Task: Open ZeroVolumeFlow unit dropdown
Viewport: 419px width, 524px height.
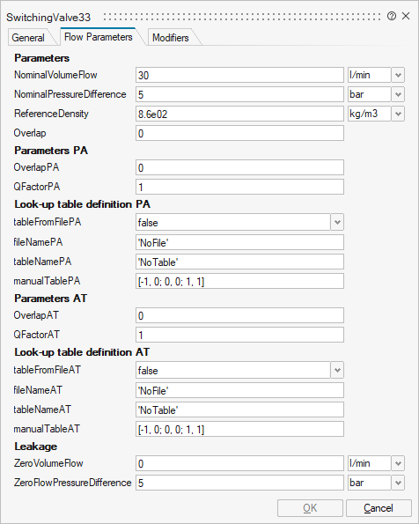Action: [x=398, y=463]
